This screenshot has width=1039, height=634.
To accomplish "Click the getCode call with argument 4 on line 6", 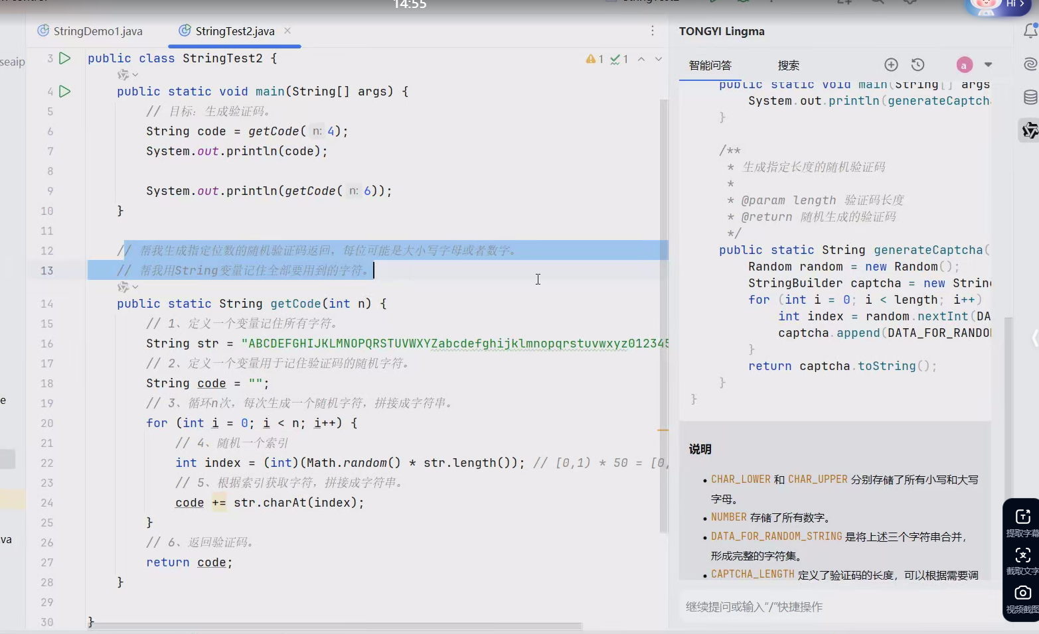I will [297, 131].
